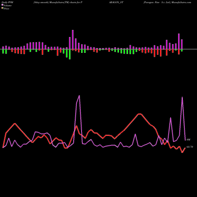Select the 'Price' legend label
Viewport: 197px width, 197px height.
point(7,9)
